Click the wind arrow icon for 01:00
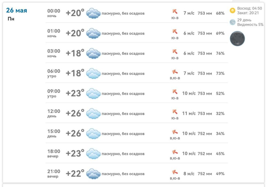Screen dimensions: 267x187 tap(175, 32)
